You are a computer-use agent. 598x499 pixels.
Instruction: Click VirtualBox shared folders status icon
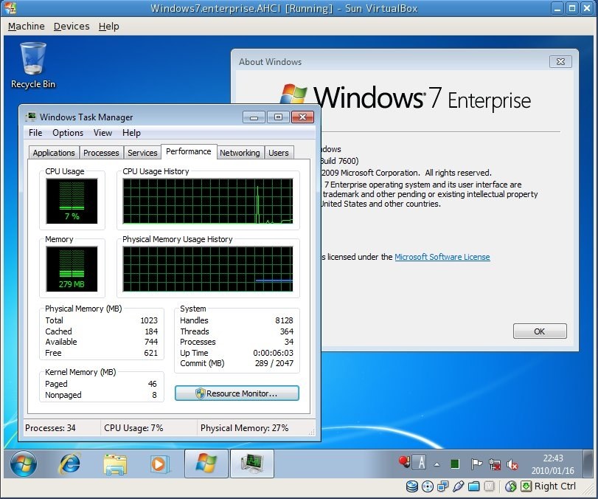[473, 486]
